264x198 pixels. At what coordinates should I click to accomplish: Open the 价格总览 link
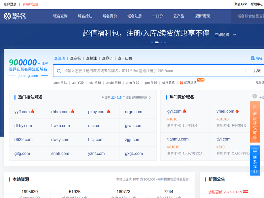tap(168, 83)
